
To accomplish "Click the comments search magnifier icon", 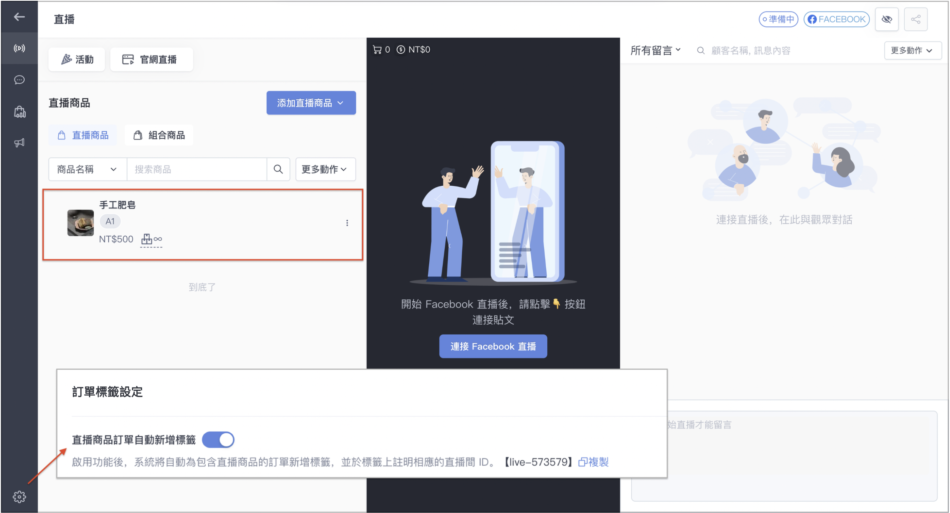I will pyautogui.click(x=700, y=51).
